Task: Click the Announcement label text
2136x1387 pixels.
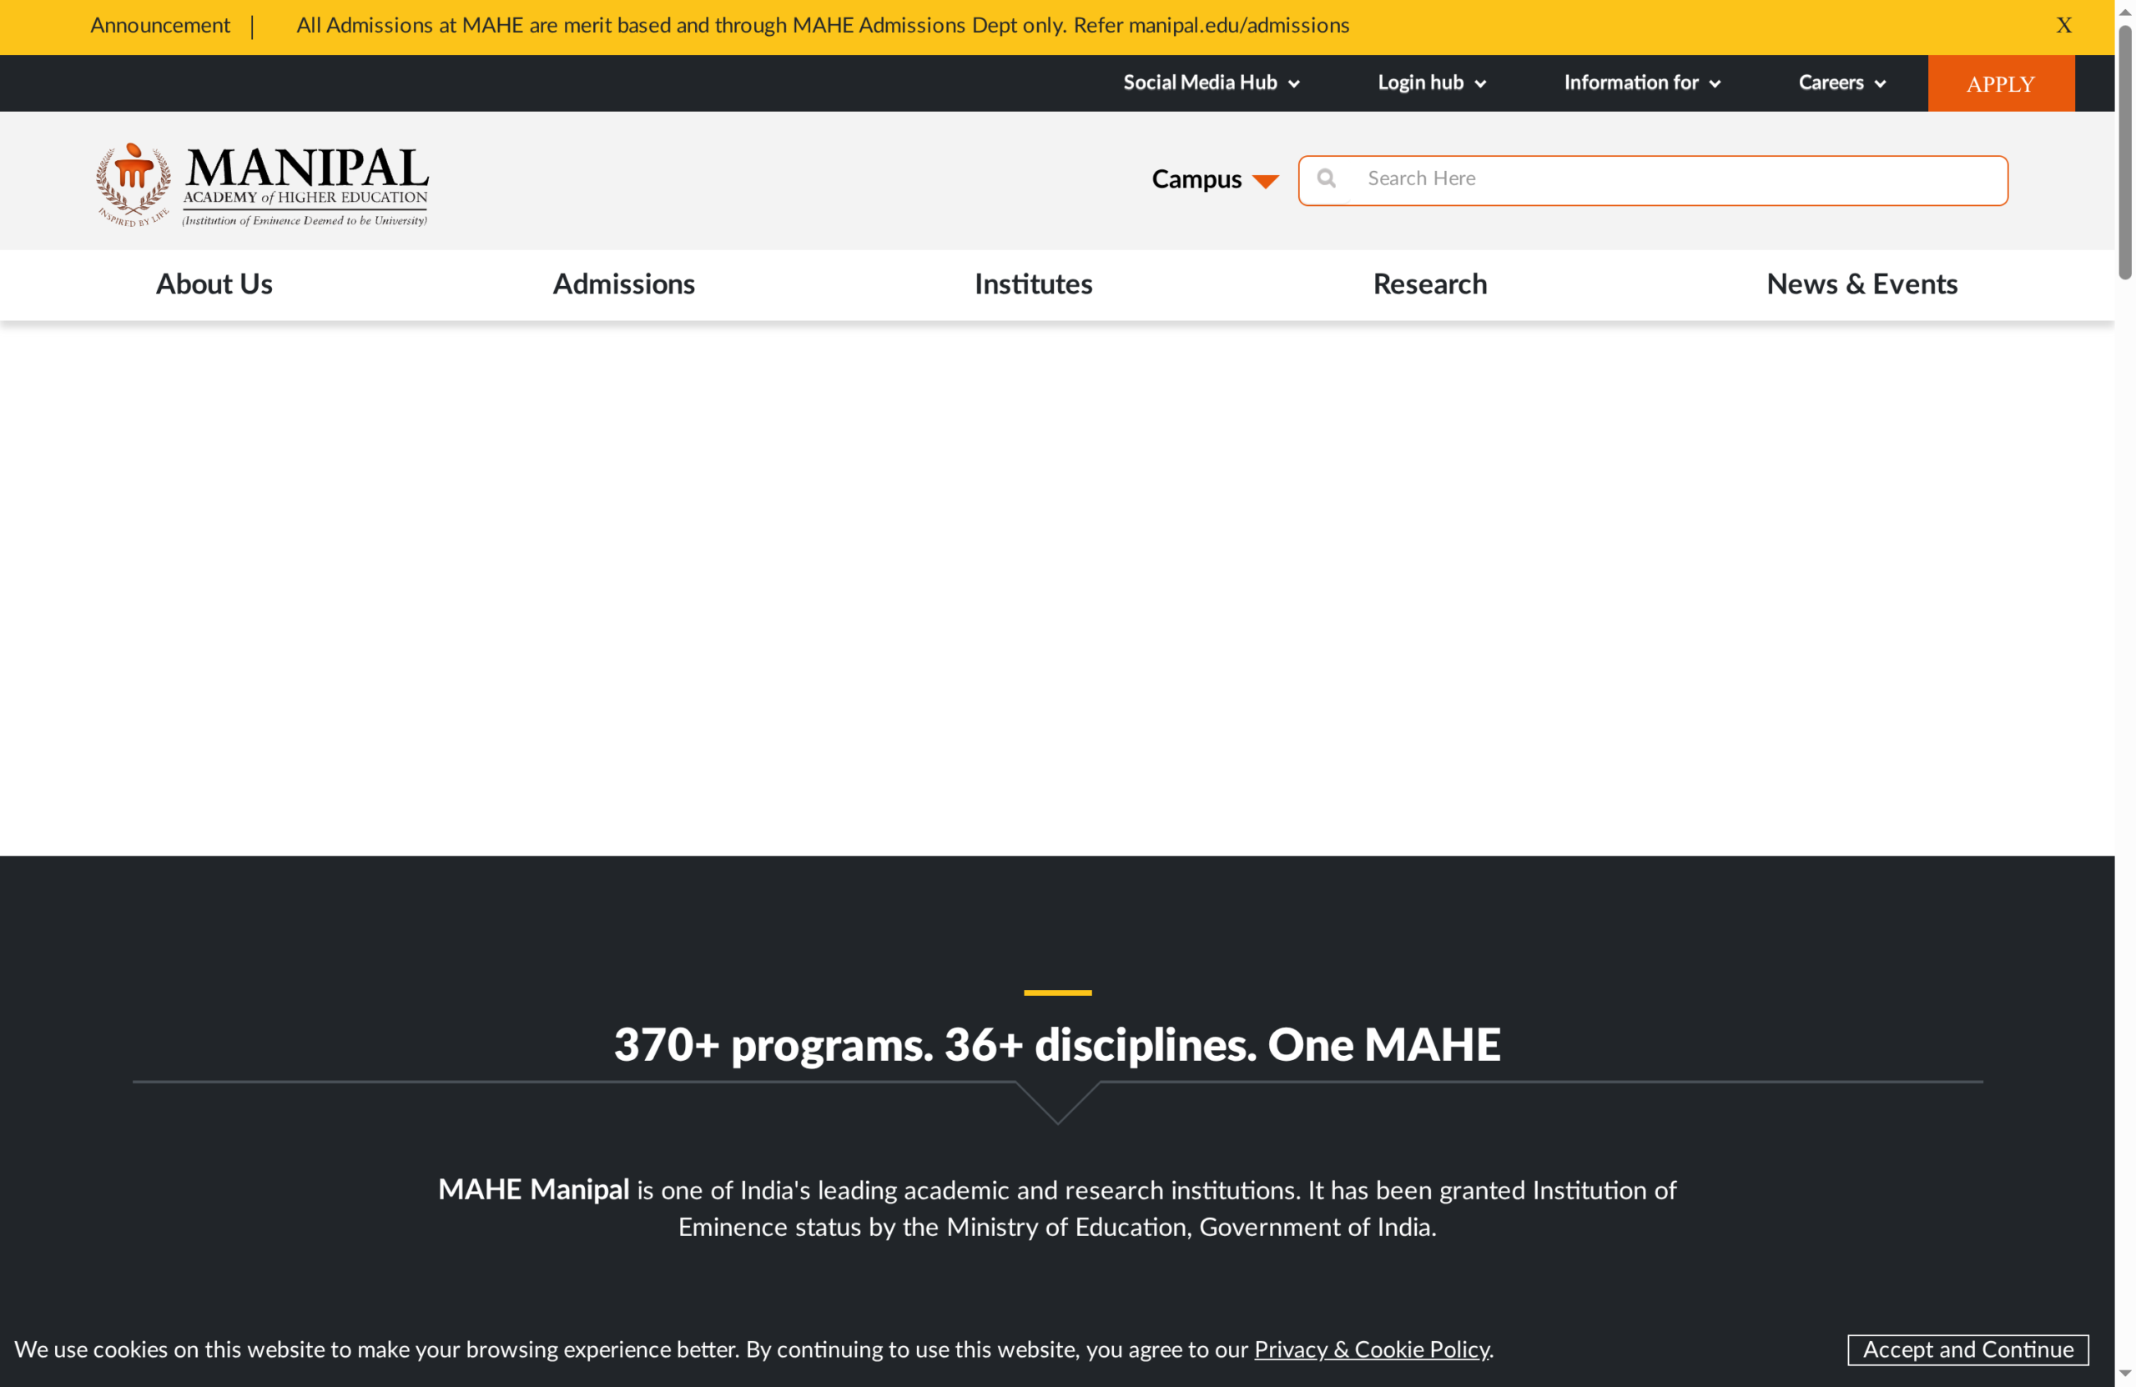Action: [x=159, y=25]
